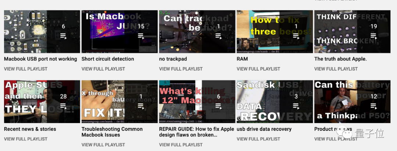Screen dimensions: 397x151
Task: View full playlist for RAM
Action: [258, 69]
